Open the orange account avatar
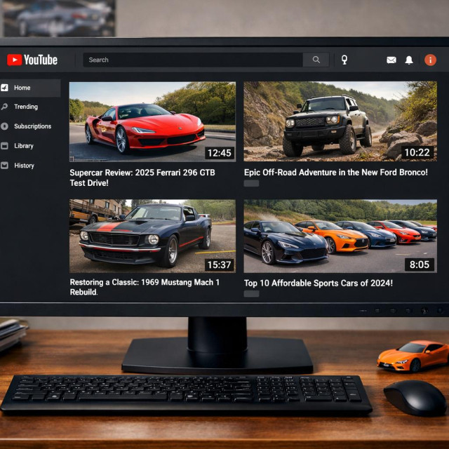Viewport: 449px width, 449px height. coord(430,60)
